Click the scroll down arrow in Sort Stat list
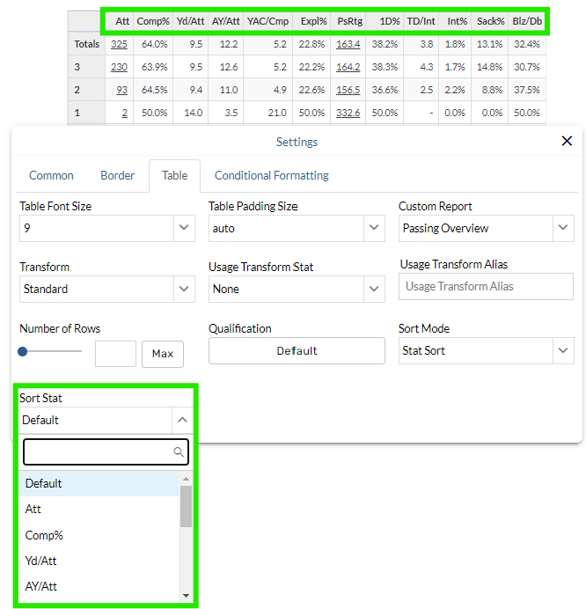This screenshot has height=609, width=586. click(186, 596)
